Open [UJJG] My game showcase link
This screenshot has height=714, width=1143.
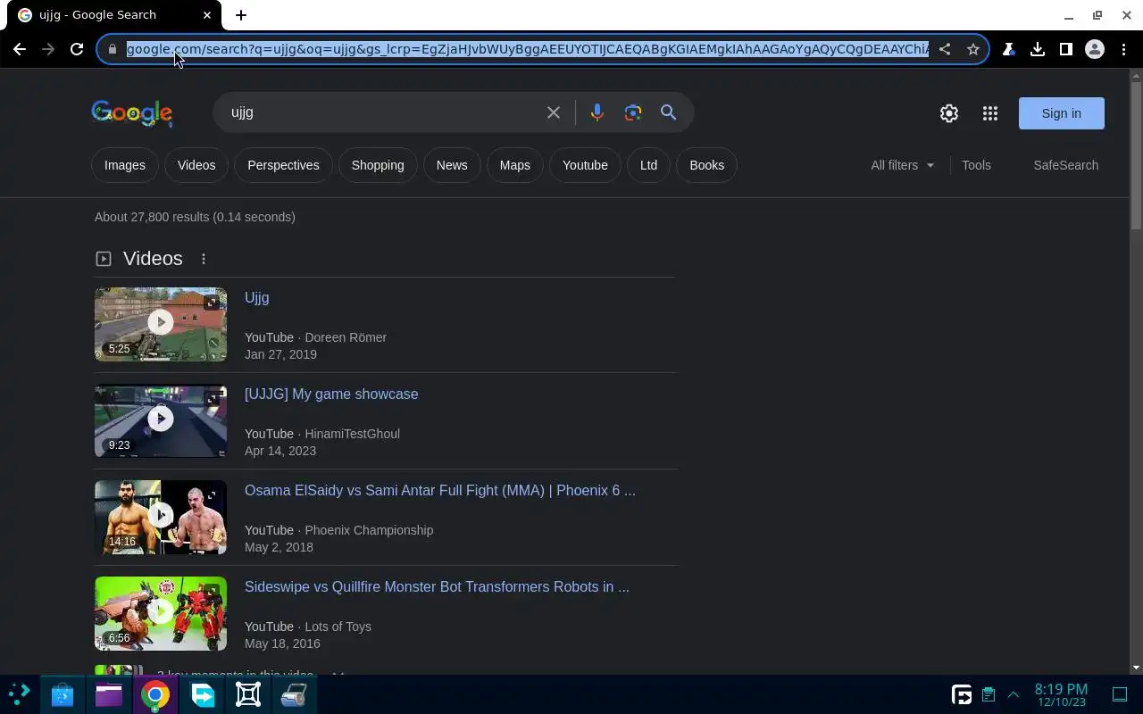(x=331, y=394)
